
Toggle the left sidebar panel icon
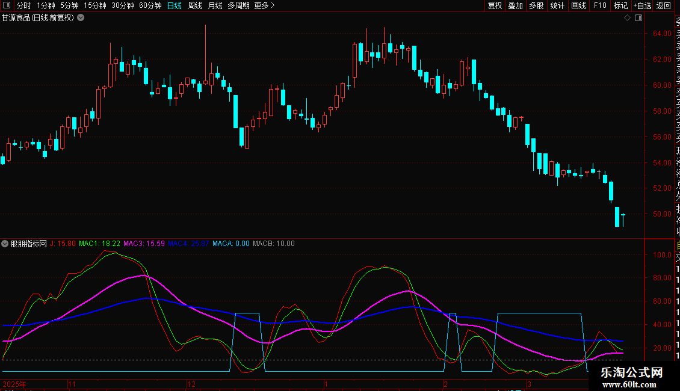(7, 5)
